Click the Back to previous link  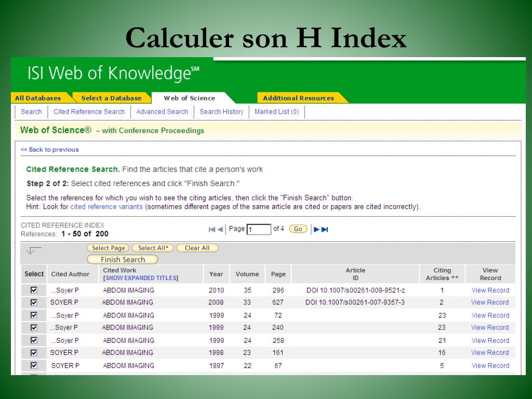[50, 150]
